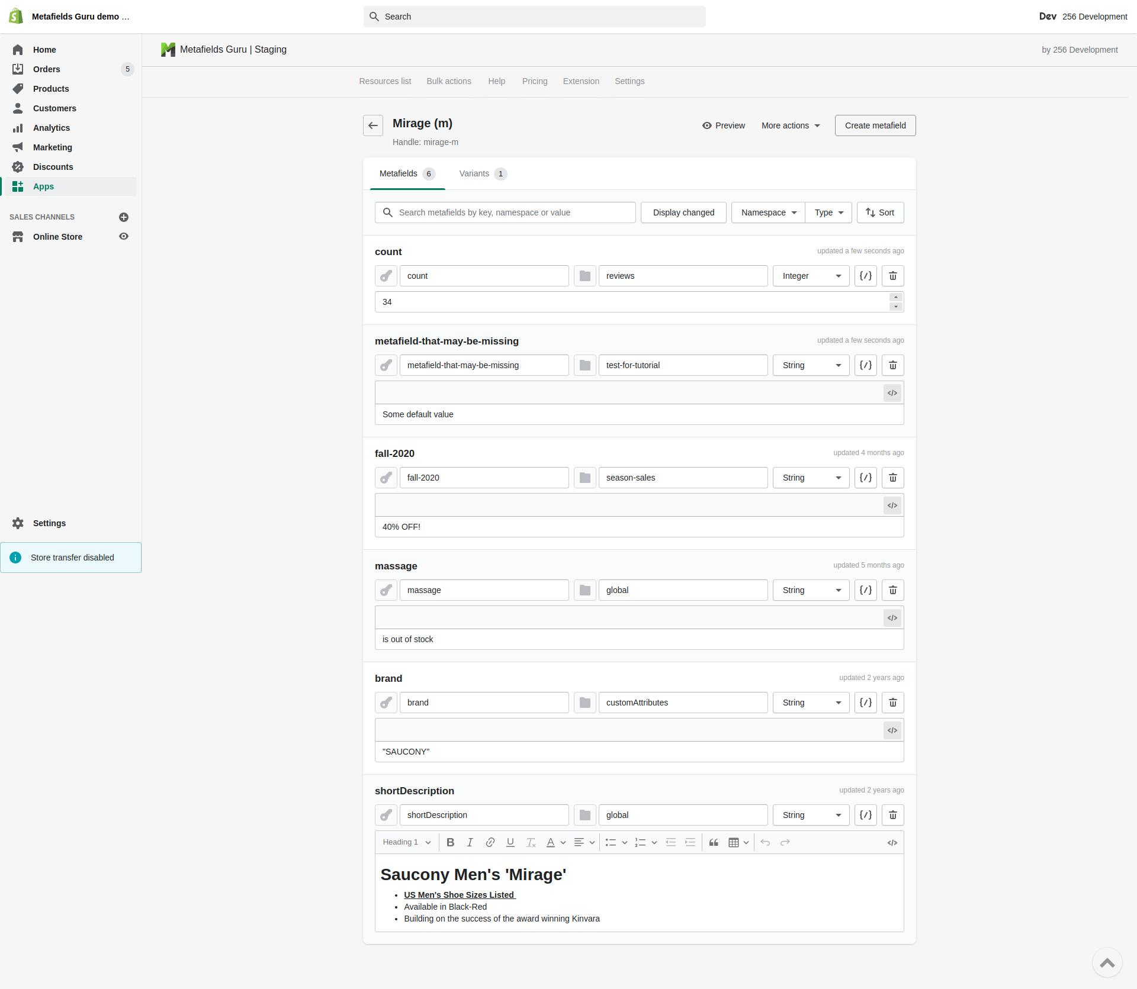Image resolution: width=1137 pixels, height=989 pixels.
Task: Click the Display changed button
Action: (x=683, y=212)
